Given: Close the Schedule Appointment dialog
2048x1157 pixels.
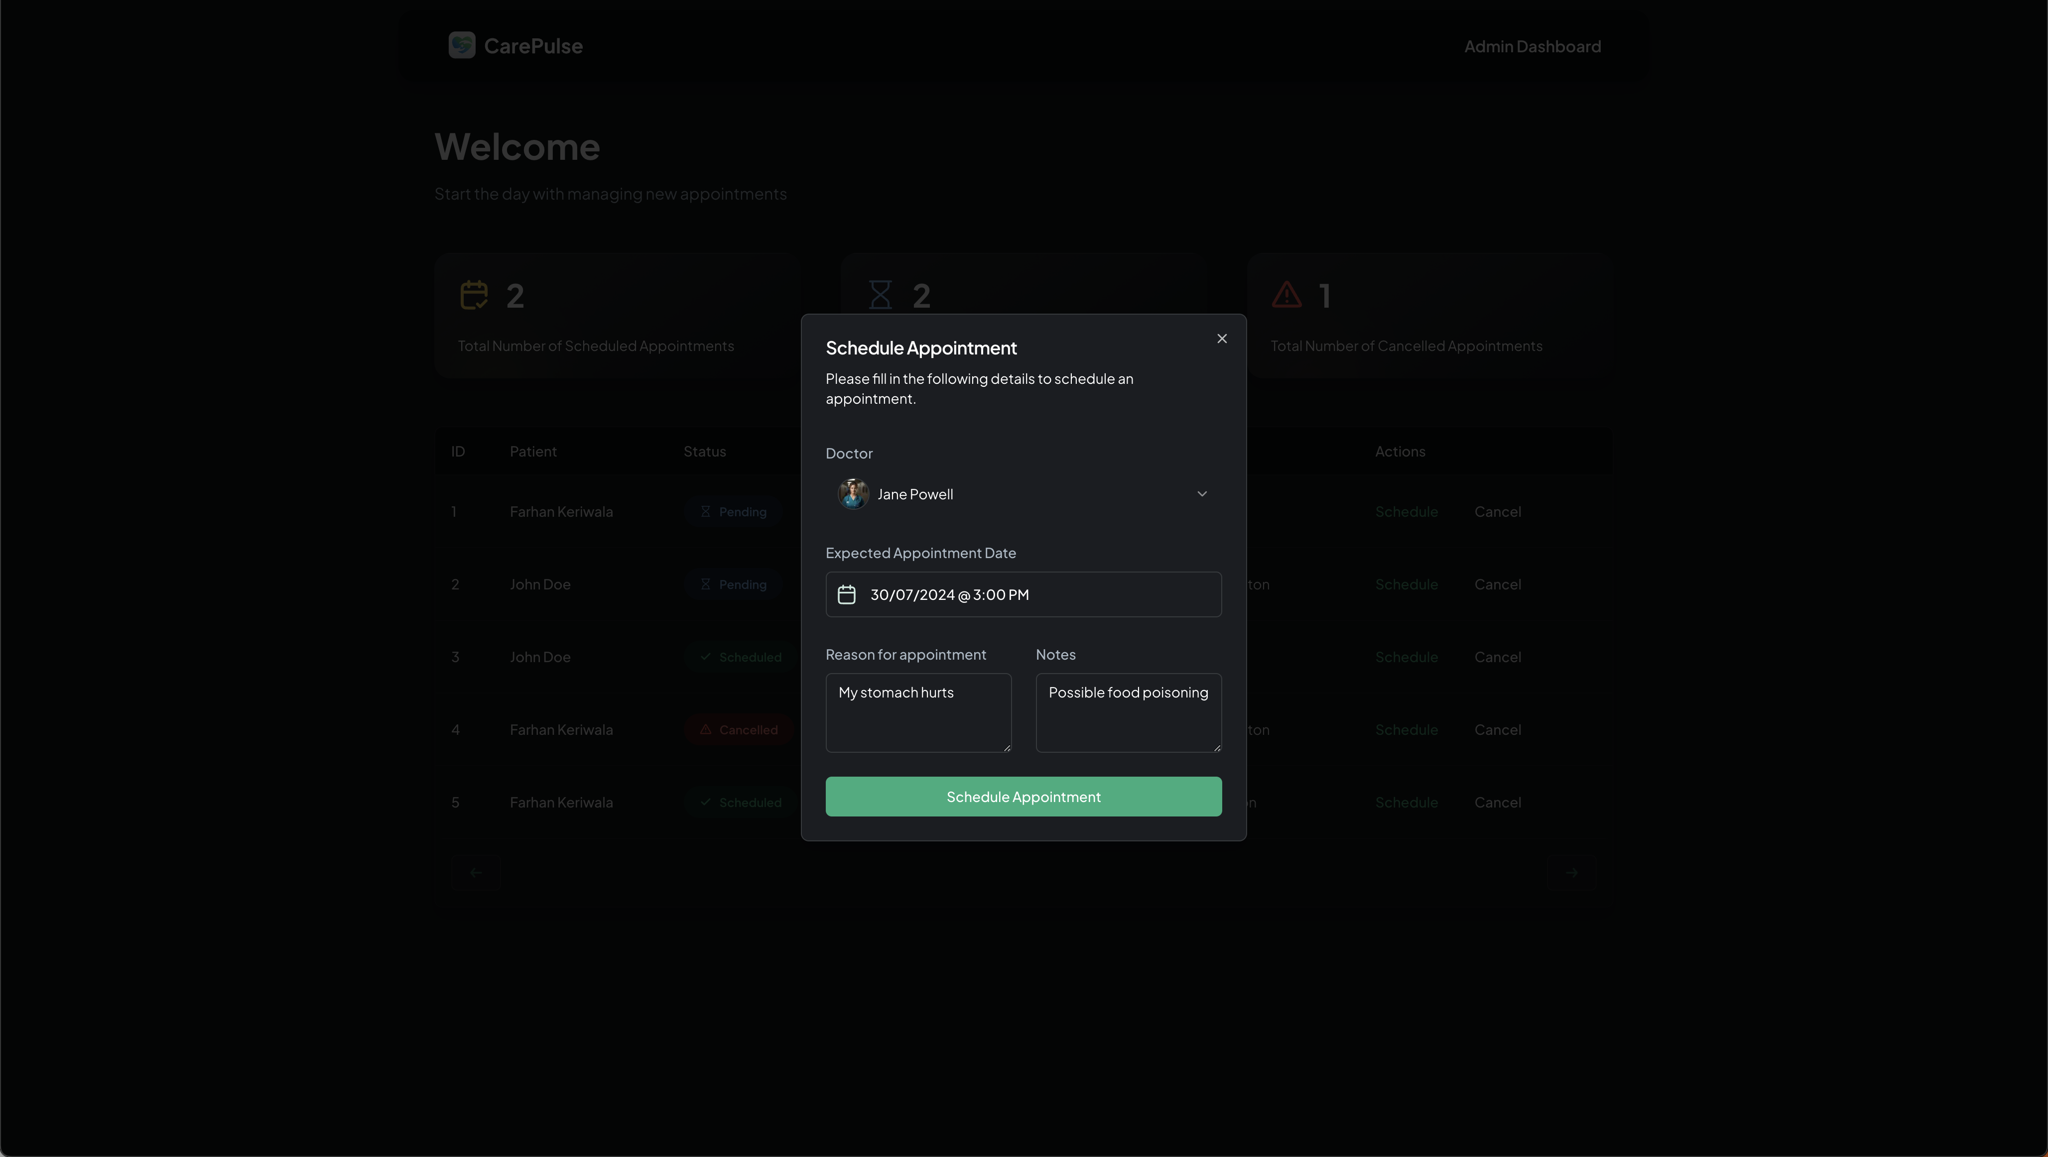Looking at the screenshot, I should 1222,339.
